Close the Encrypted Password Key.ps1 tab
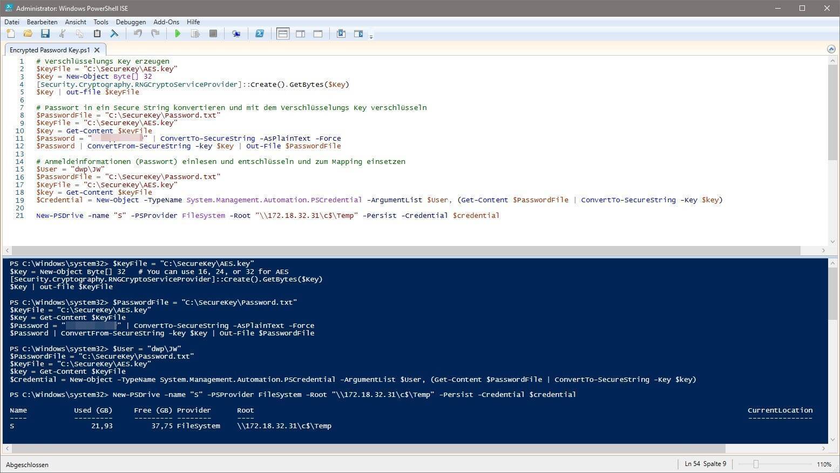This screenshot has width=840, height=473. pos(97,50)
